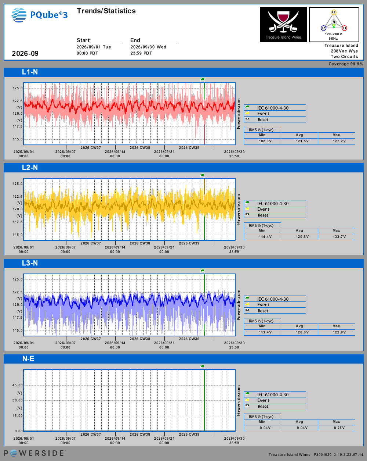Click Start date 2026/09/01 Tue
The image size is (367, 461).
point(94,47)
